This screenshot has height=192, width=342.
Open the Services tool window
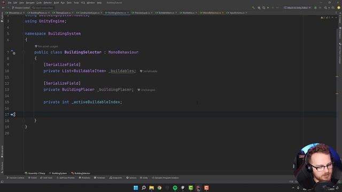(x=131, y=178)
